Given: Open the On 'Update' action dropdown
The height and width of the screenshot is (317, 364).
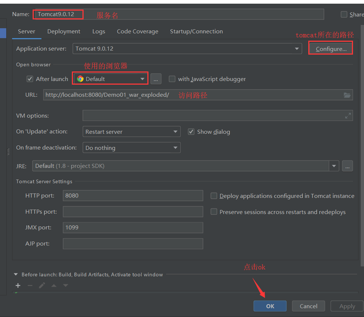Looking at the screenshot, I should coord(132,132).
